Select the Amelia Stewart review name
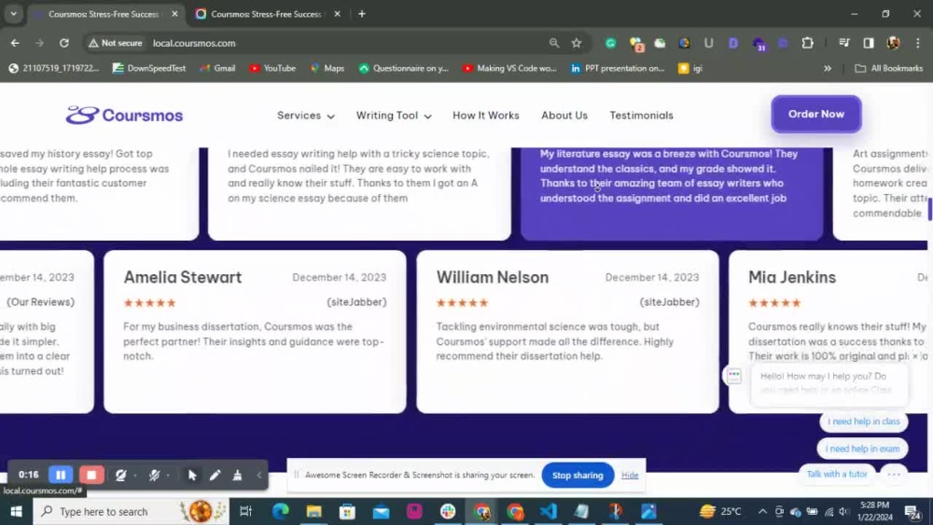 (183, 277)
